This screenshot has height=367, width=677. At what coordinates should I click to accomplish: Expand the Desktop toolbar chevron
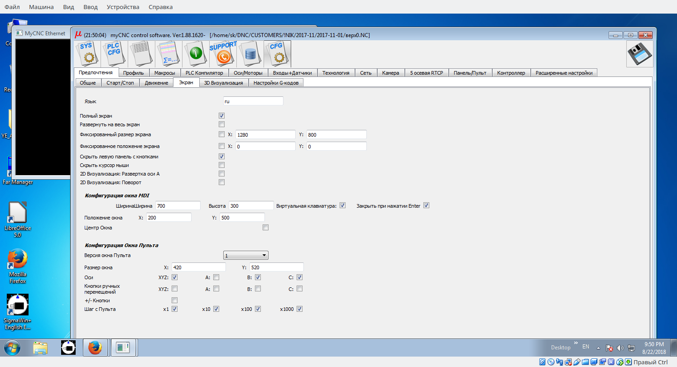(x=576, y=344)
